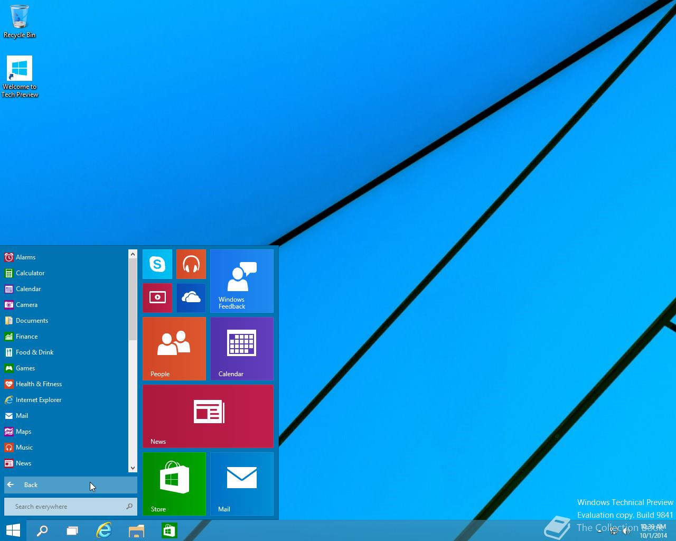
Task: Open the Music headphones tile
Action: 191,264
